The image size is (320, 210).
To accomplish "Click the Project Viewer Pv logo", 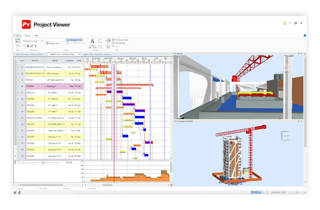I will point(26,24).
